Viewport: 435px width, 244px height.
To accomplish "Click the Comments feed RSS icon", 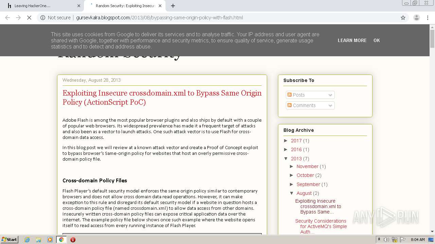I will [x=290, y=105].
